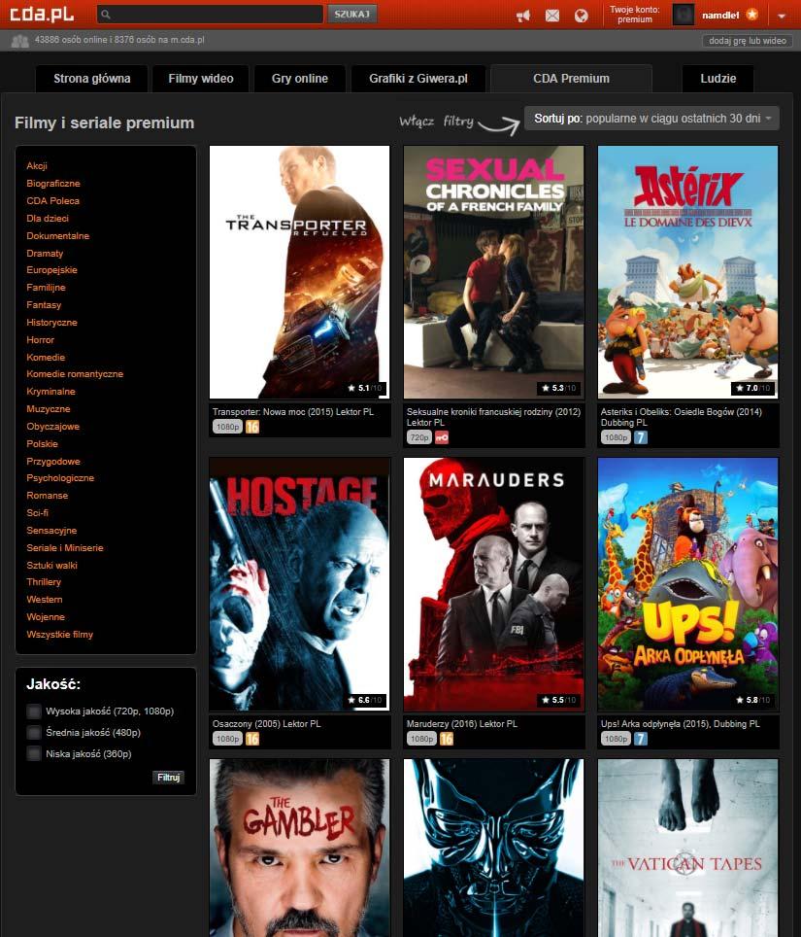
Task: Select the Horror genre
Action: tap(40, 340)
